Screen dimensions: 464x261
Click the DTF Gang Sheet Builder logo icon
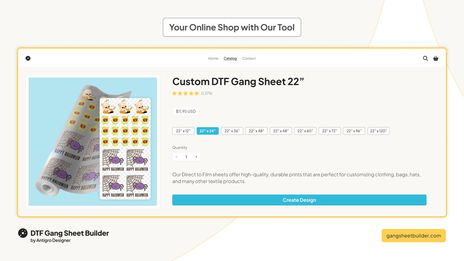(23, 233)
